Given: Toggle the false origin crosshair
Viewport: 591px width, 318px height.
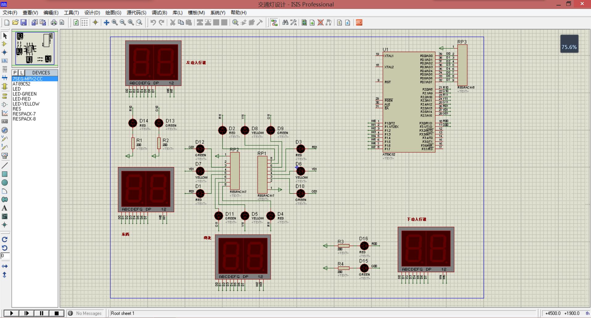Looking at the screenshot, I should [95, 22].
